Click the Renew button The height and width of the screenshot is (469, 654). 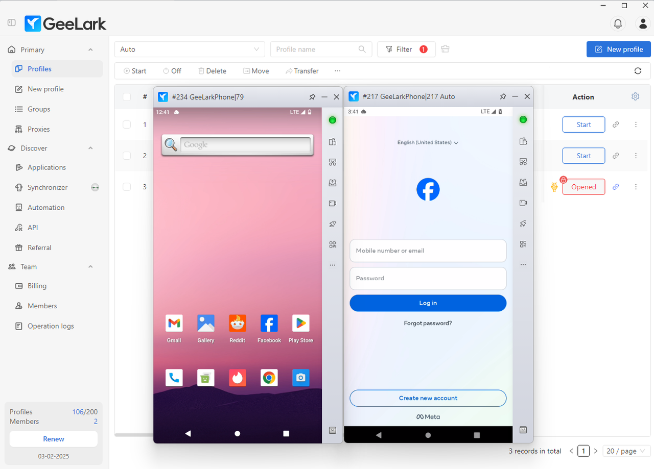(54, 439)
